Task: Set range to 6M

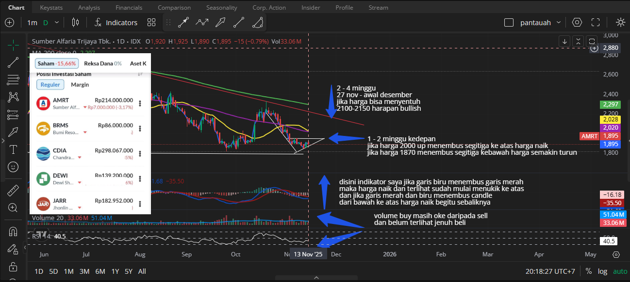Action: [x=100, y=271]
